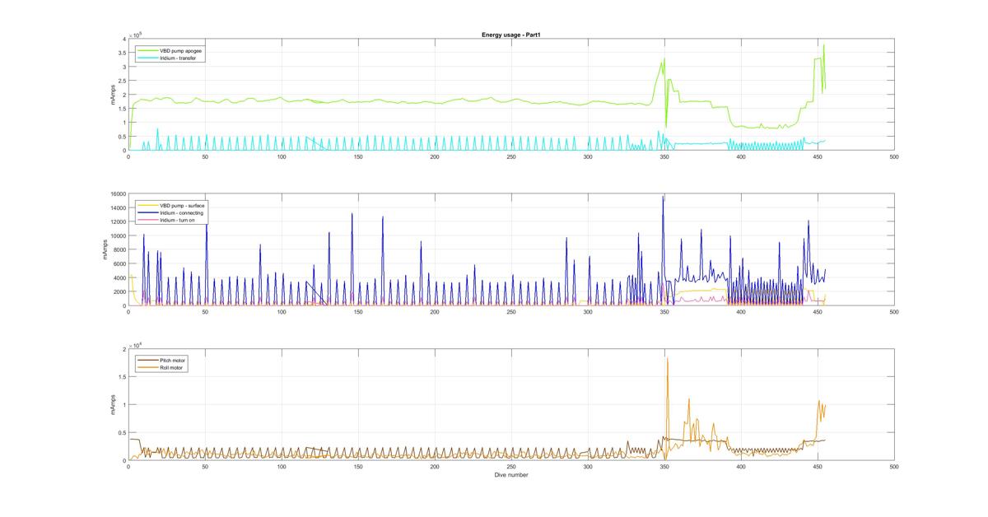Click the '500' x-tick under the top plot
Screen dimensions: 988x517
click(894, 156)
